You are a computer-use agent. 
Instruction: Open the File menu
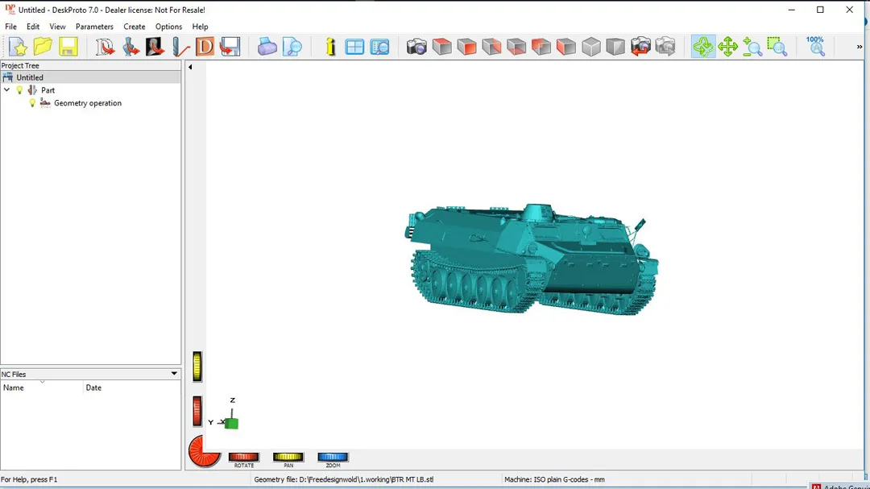(x=10, y=27)
